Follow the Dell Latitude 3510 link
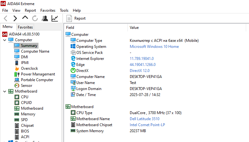Screen dimensions: 249x142 144,119
